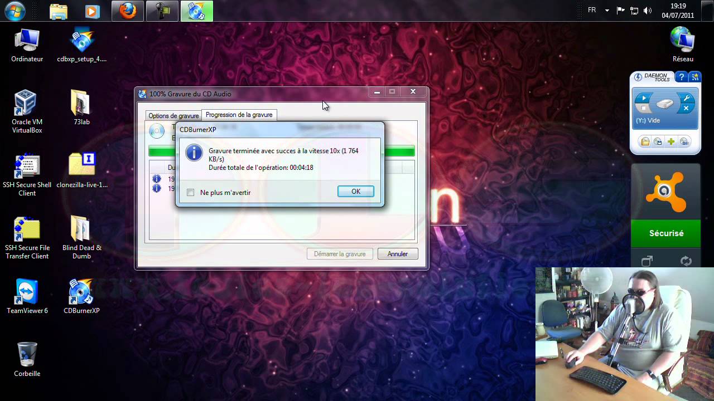Select the Corbeille recycle bin icon

[27, 359]
